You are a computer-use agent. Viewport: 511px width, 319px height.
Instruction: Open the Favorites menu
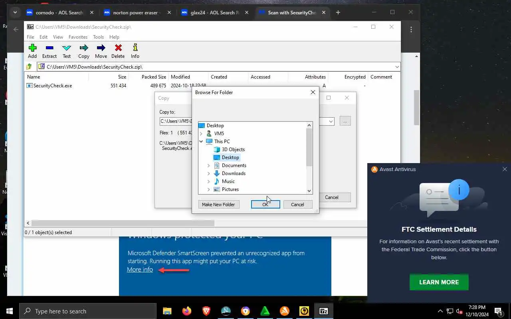pyautogui.click(x=78, y=37)
